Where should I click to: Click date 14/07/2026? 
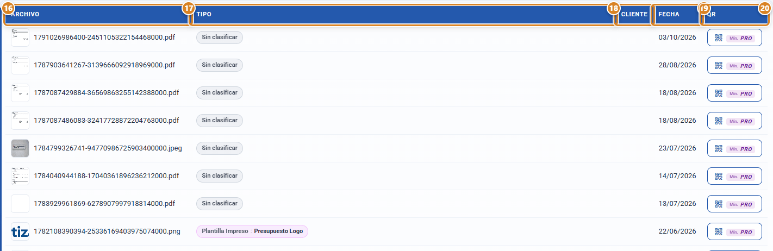(677, 176)
